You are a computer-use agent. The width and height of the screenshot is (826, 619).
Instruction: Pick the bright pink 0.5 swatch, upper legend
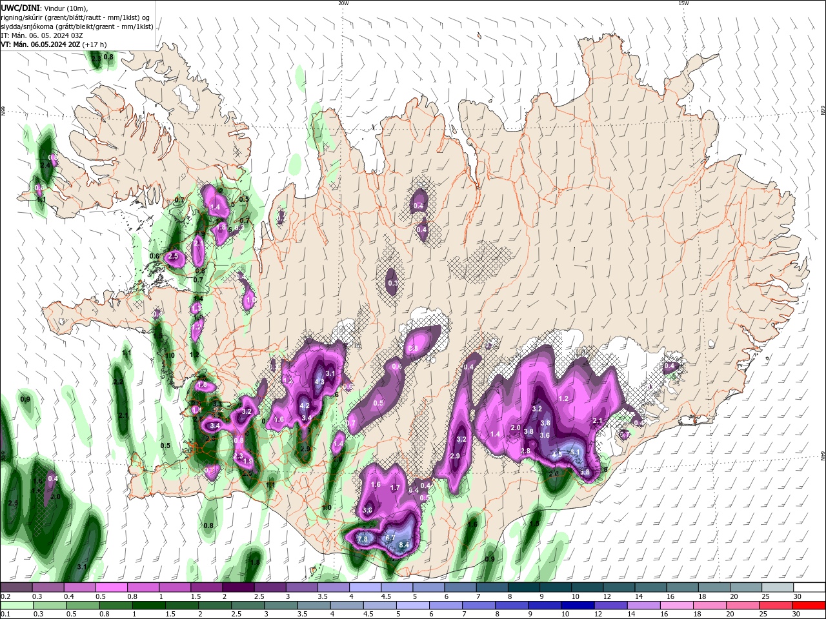[x=111, y=587]
